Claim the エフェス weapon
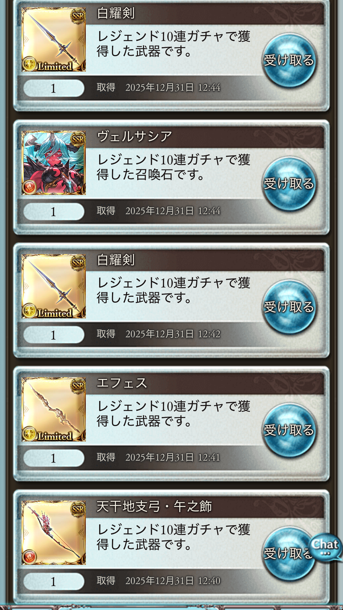The width and height of the screenshot is (343, 610). coord(289,430)
